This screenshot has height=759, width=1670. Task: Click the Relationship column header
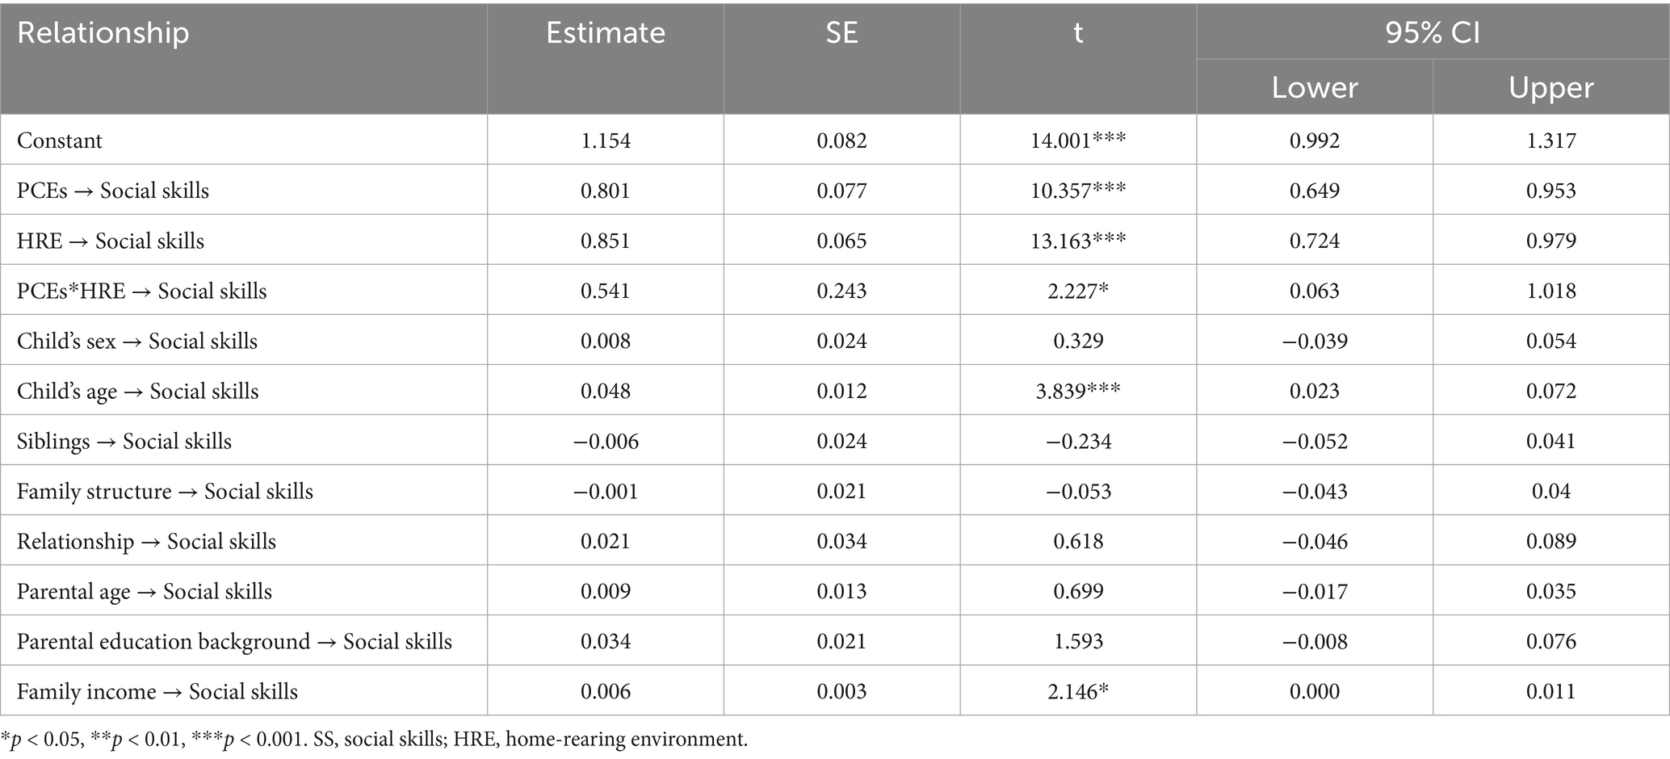click(x=103, y=33)
